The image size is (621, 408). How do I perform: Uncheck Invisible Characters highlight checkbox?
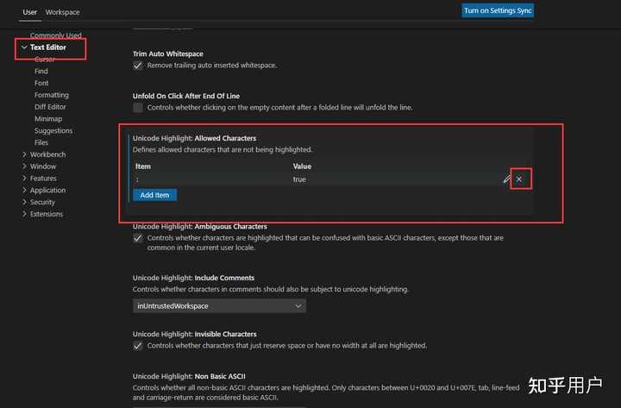[x=138, y=345]
